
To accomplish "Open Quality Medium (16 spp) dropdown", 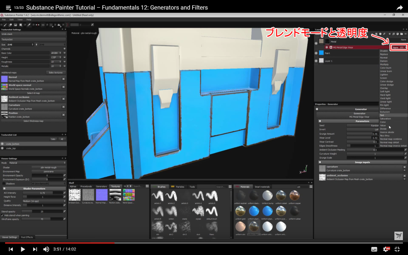I will pyautogui.click(x=44, y=201).
